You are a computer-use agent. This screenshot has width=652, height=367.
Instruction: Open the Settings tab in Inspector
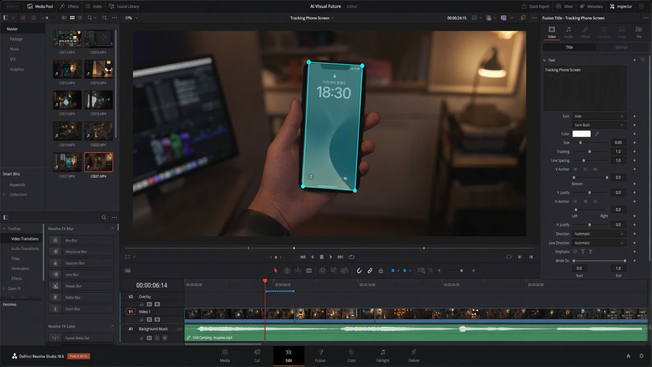[621, 47]
